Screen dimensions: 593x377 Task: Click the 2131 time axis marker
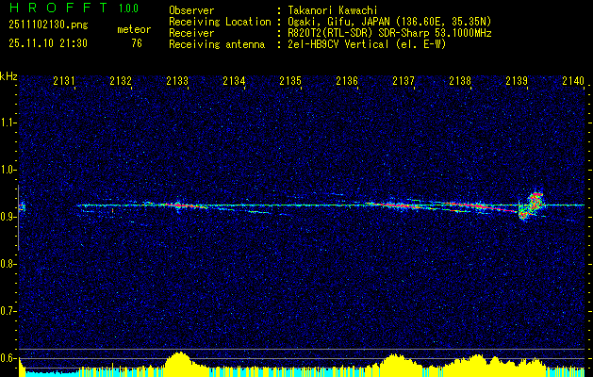pyautogui.click(x=64, y=81)
